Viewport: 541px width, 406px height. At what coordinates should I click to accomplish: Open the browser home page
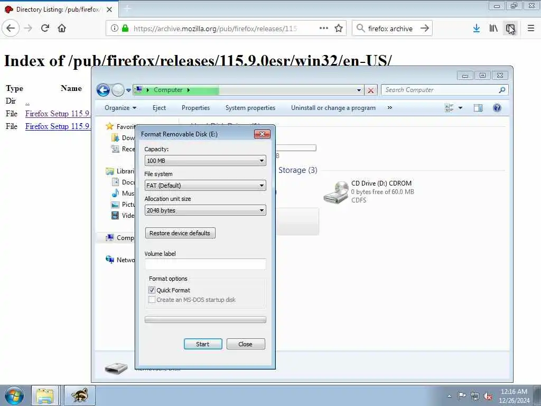(62, 29)
